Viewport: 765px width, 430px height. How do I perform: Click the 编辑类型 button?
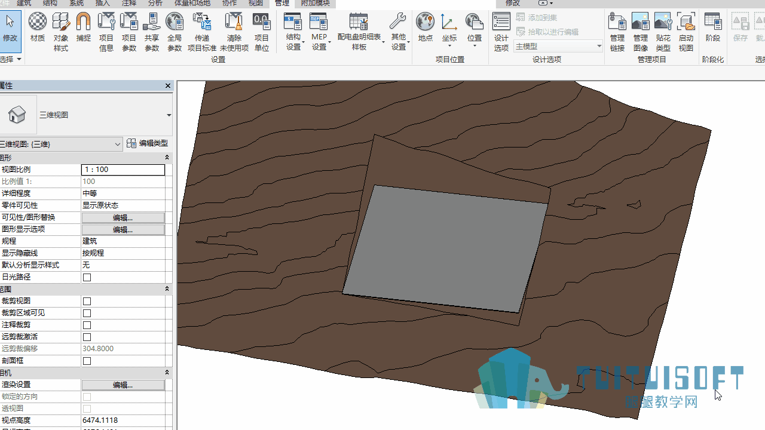click(x=148, y=143)
